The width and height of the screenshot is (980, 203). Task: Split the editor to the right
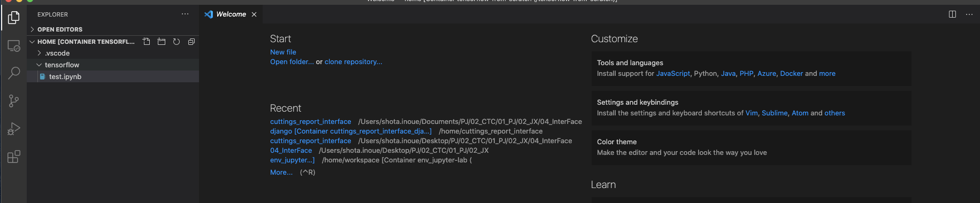pos(952,14)
